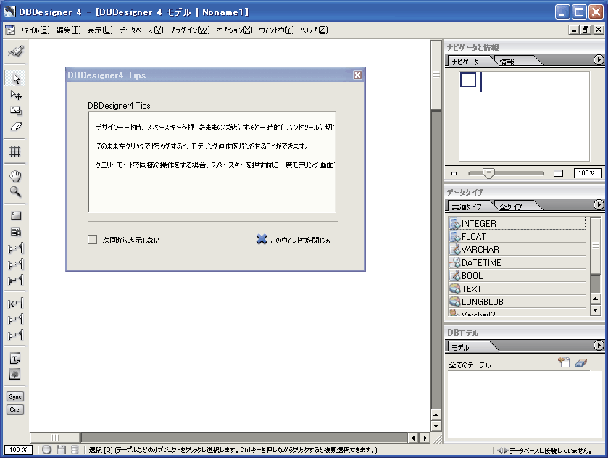Click the design mode switch icon at toolbar top
608x458 pixels.
15,51
